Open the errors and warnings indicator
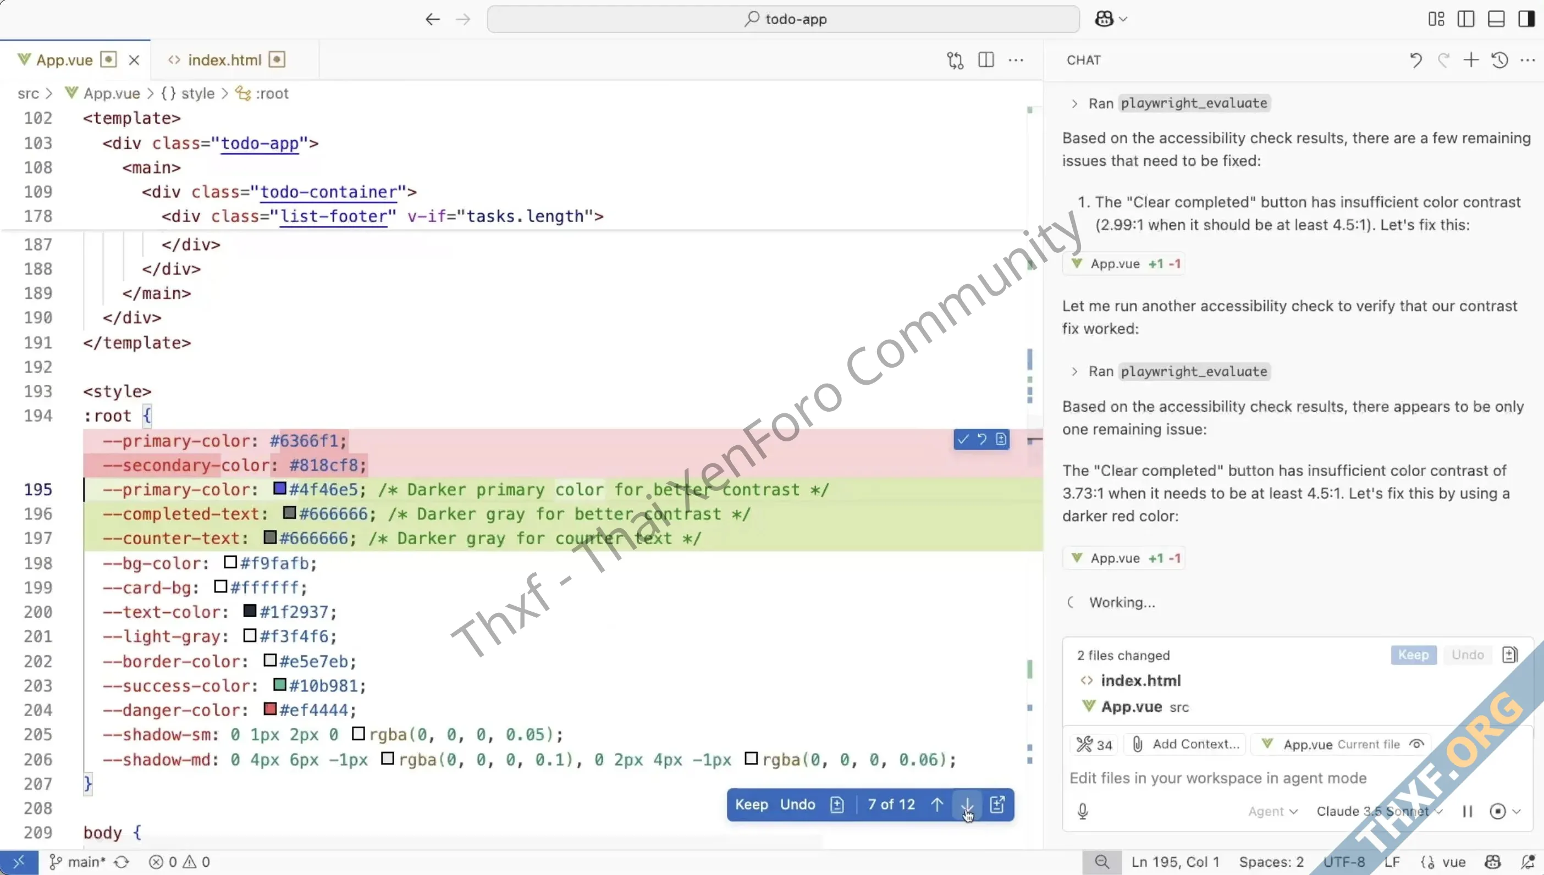 click(x=179, y=862)
